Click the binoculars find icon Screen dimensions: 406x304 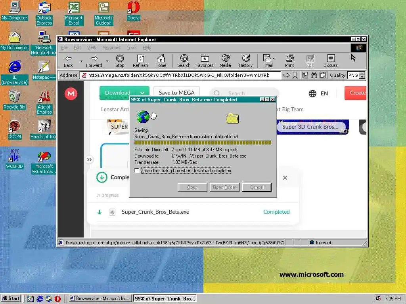pos(314,75)
